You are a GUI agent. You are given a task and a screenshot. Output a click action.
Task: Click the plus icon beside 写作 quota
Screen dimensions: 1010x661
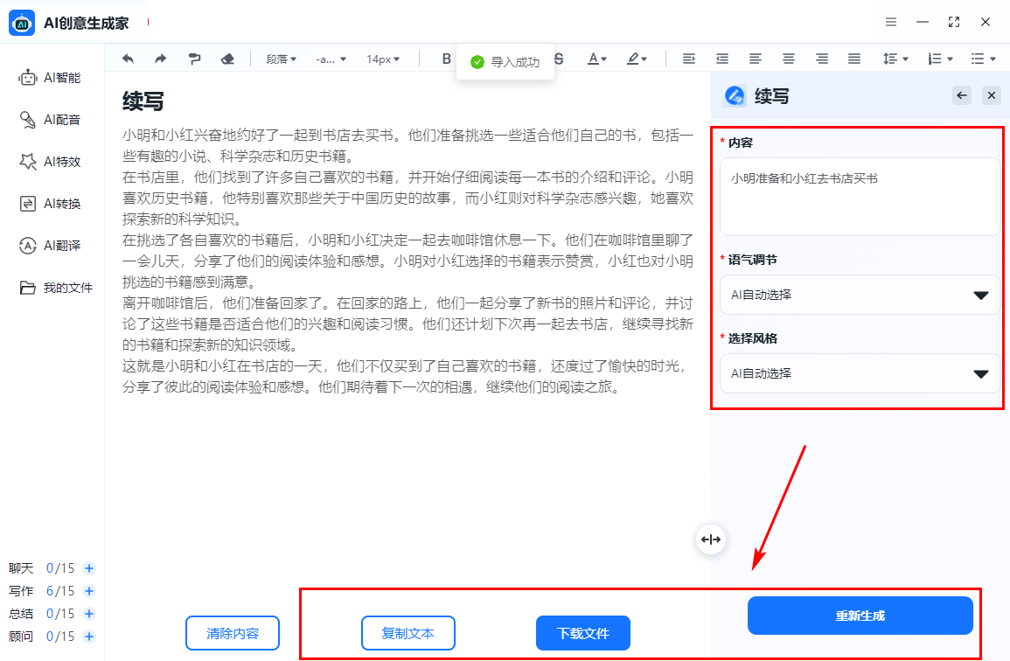pyautogui.click(x=88, y=591)
